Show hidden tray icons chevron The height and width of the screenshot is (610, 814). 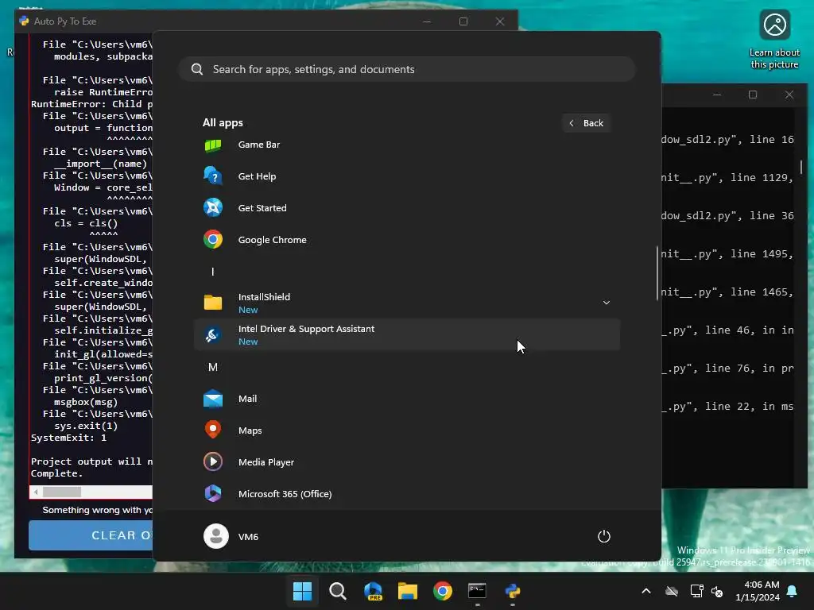pyautogui.click(x=646, y=591)
